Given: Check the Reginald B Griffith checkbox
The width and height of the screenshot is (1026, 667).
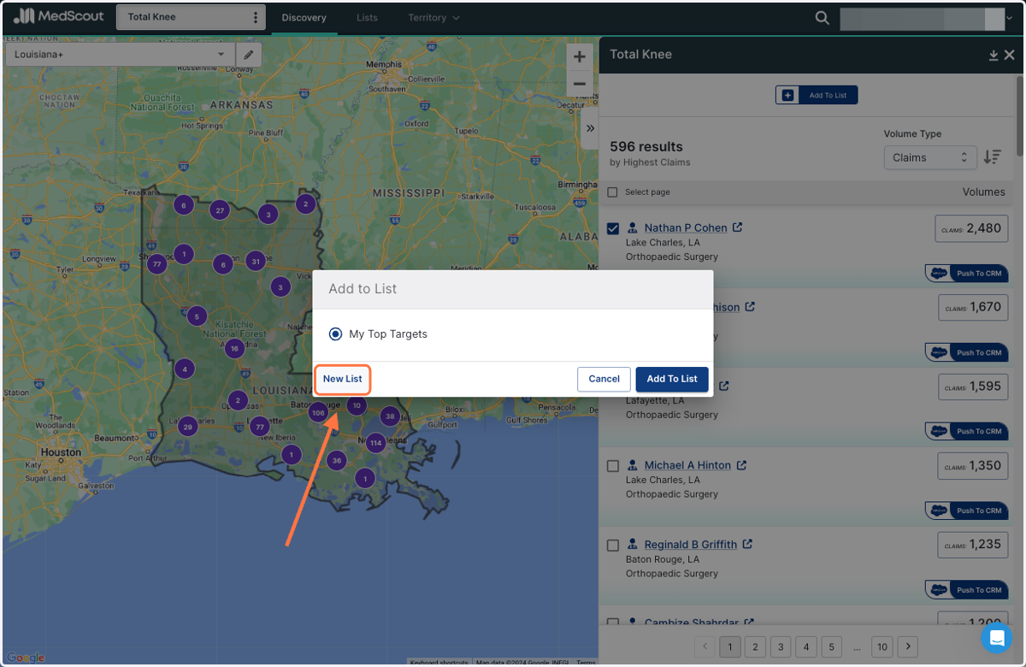Looking at the screenshot, I should click(613, 545).
